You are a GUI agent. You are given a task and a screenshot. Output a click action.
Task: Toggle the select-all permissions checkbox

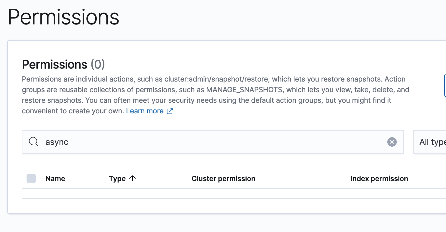(x=31, y=178)
